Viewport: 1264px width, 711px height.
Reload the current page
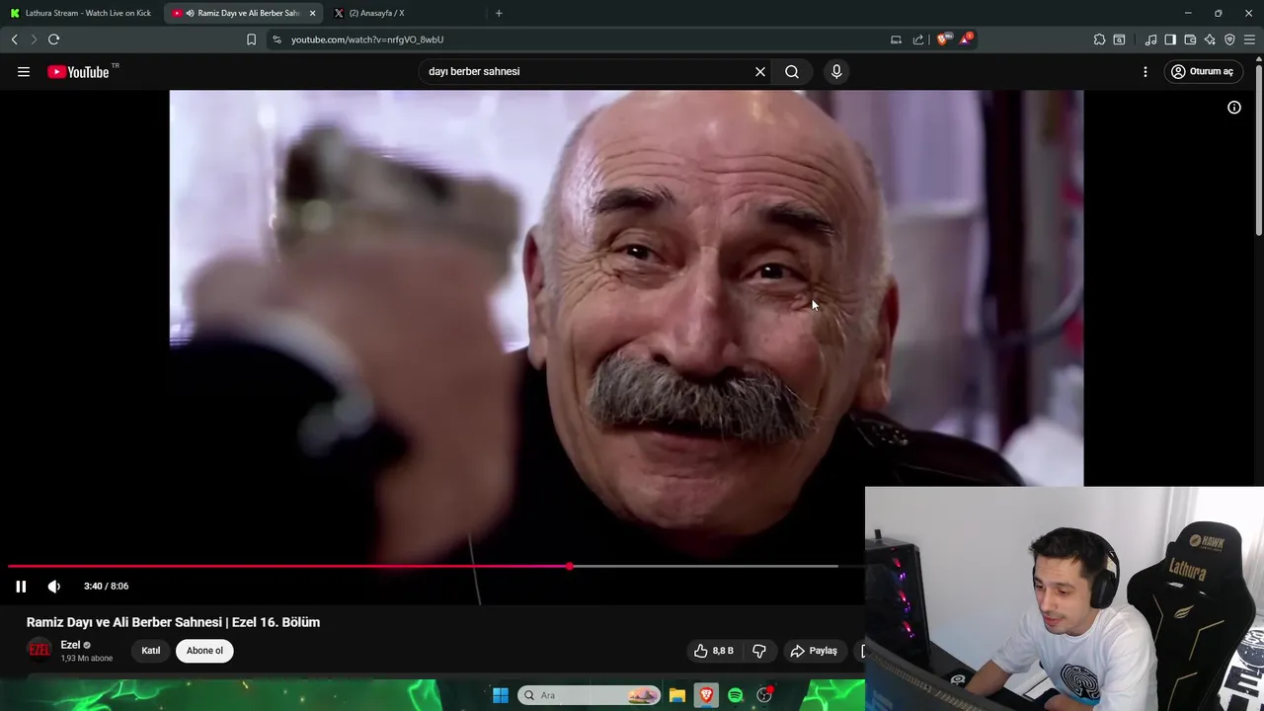tap(54, 39)
